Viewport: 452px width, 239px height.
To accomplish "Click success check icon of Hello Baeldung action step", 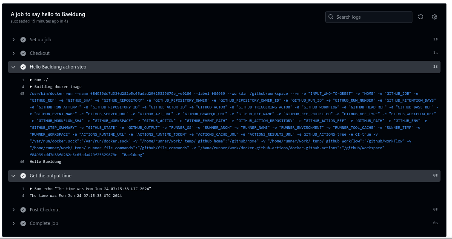I will coord(23,67).
